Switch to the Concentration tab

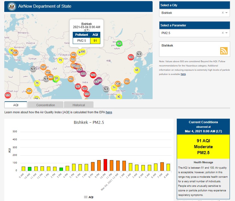46,105
